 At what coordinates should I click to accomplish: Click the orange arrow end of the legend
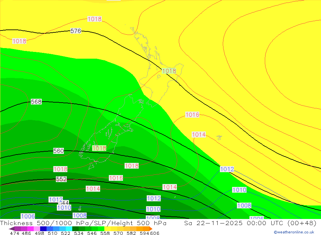(x=151, y=229)
